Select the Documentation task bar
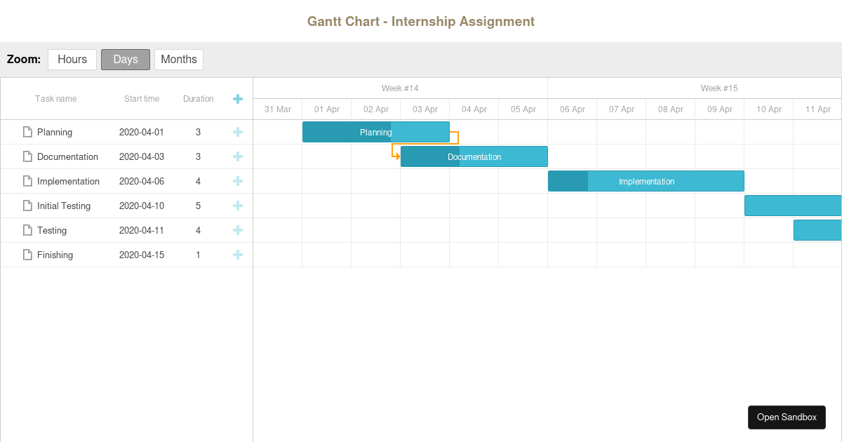Viewport: 842px width, 442px height. point(474,156)
